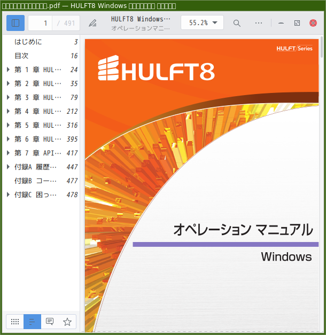Click page number 447 in outline

(72, 167)
